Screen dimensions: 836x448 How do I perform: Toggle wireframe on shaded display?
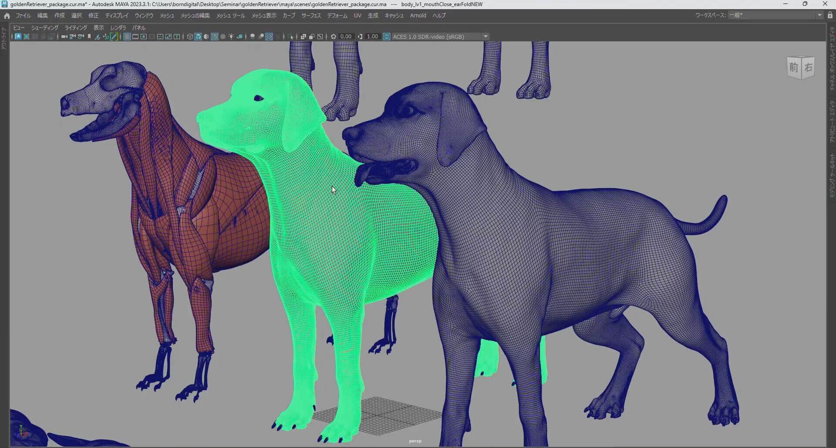point(215,37)
